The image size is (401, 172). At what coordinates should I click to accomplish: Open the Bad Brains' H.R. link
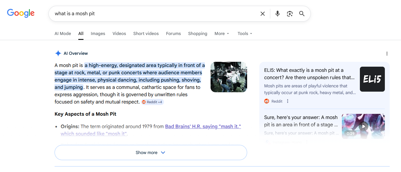coord(203,126)
